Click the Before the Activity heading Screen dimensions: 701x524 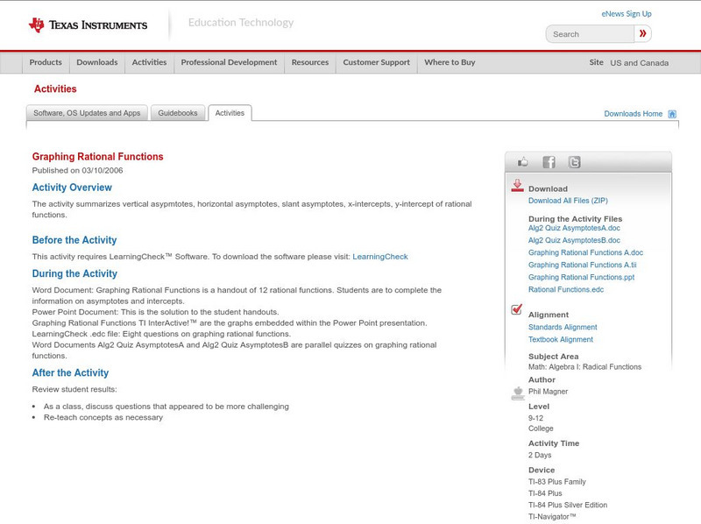[74, 240]
